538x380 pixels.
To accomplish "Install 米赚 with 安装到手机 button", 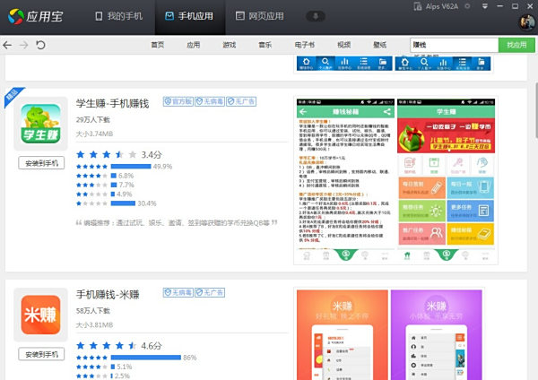I will [41, 354].
